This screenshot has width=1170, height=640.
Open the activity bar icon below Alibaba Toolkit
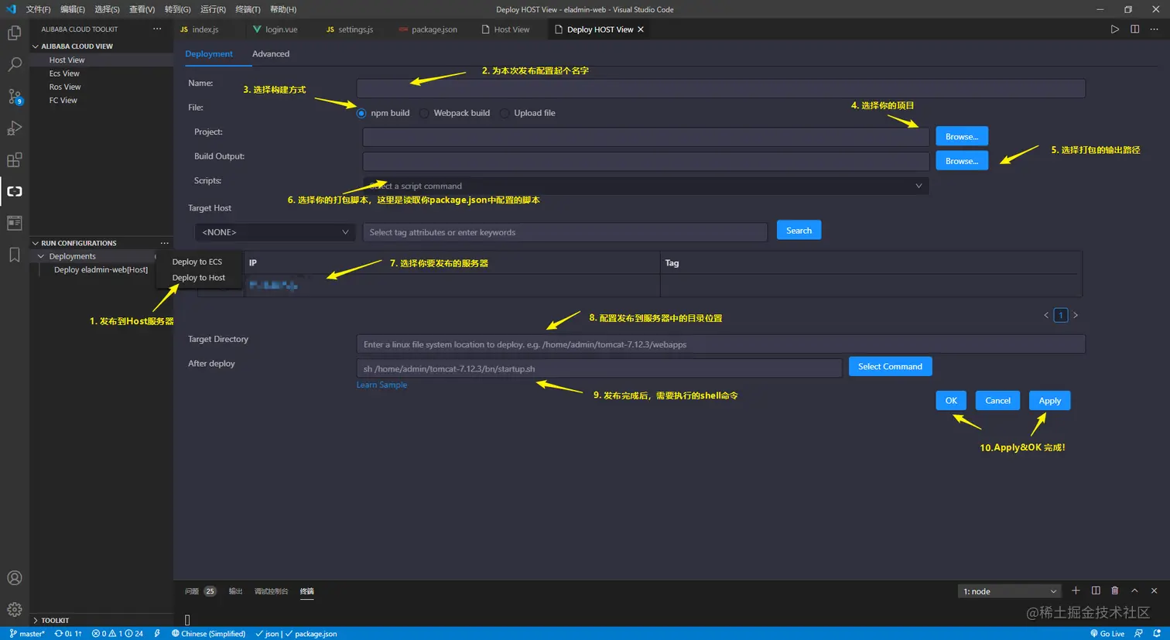coord(14,223)
